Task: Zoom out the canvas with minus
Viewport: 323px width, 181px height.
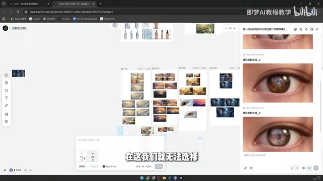Action: [226, 28]
